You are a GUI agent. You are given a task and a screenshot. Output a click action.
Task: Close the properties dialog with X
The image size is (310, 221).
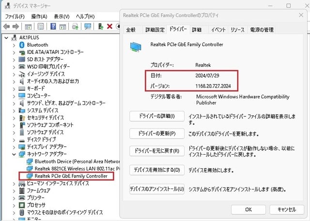coord(301,15)
